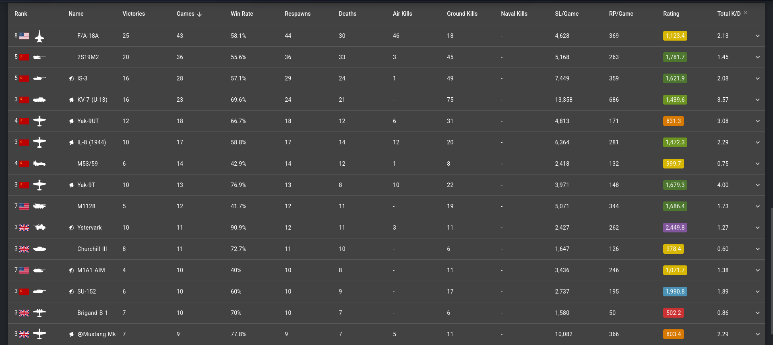This screenshot has height=345, width=773.
Task: Click the premium marker beside IS-3
Action: pos(71,79)
